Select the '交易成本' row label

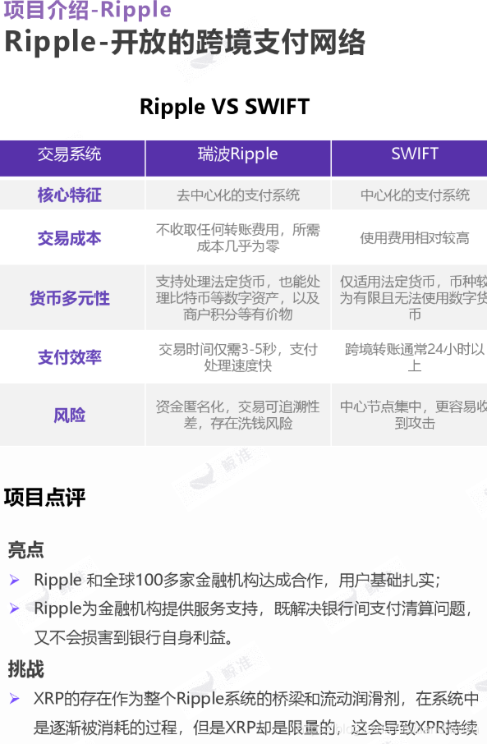[70, 238]
